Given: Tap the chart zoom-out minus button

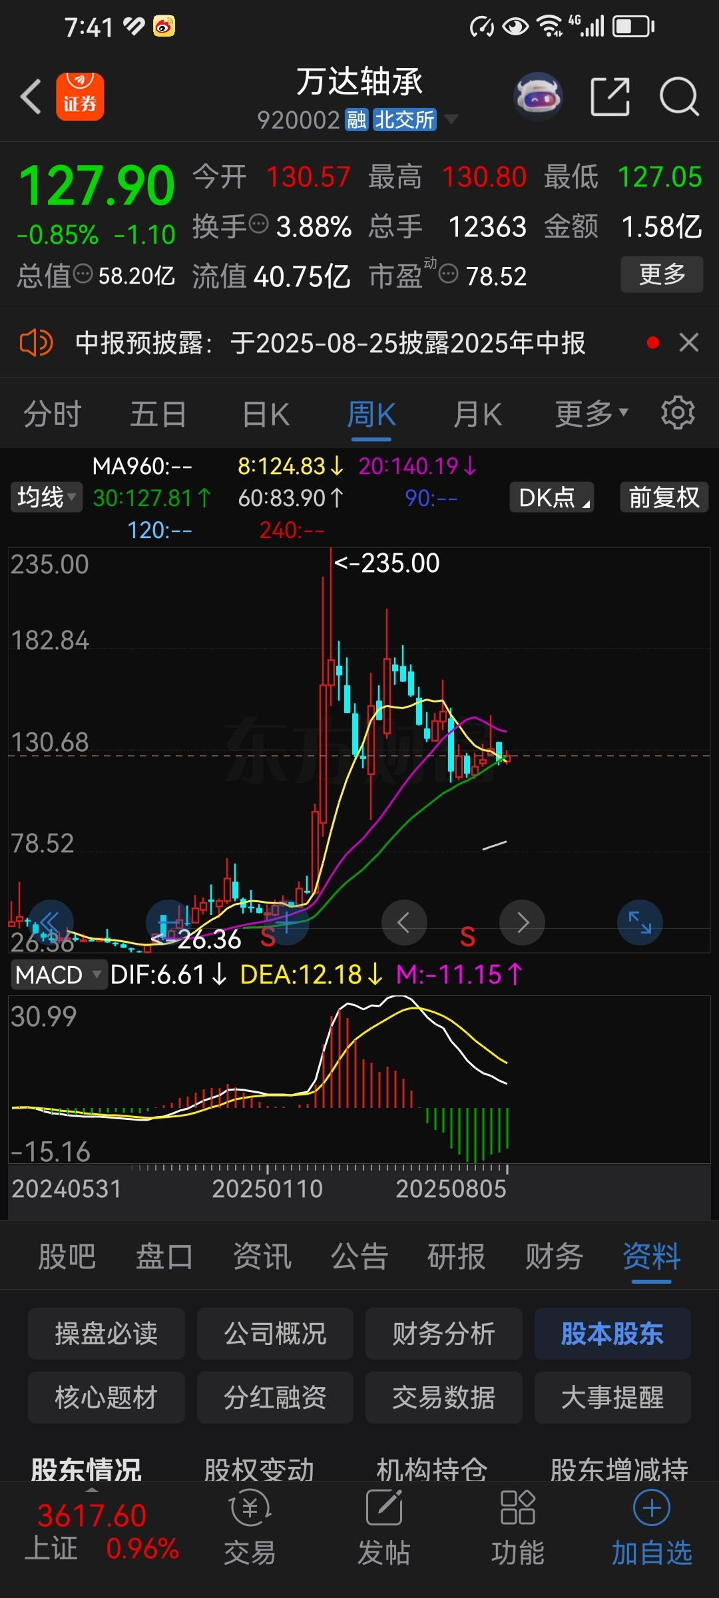Looking at the screenshot, I should [169, 923].
